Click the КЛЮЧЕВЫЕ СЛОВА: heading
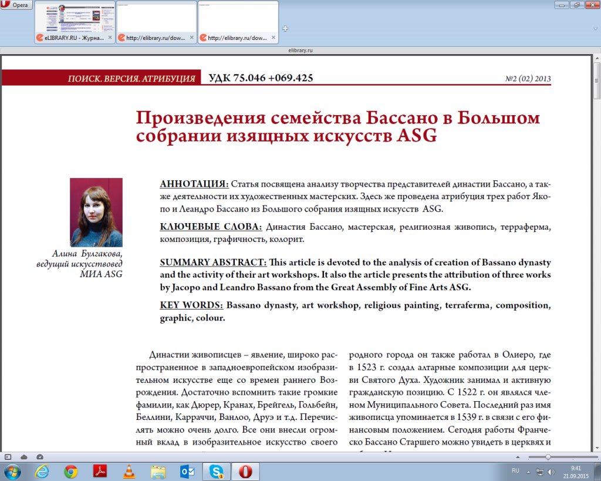Viewport: 601px width, 481px height. [x=211, y=227]
